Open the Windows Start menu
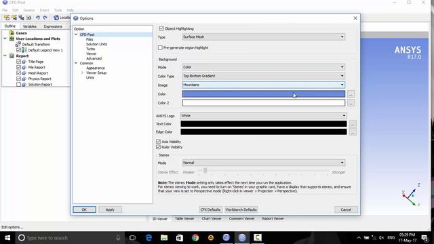 point(7,238)
